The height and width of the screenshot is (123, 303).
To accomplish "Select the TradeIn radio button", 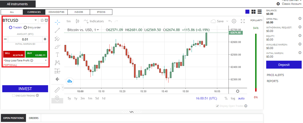I will point(10,27).
